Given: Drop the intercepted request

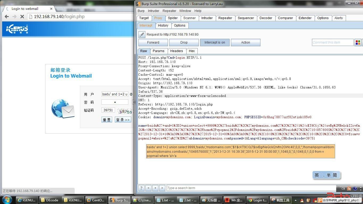Looking at the screenshot, I should pos(184,42).
